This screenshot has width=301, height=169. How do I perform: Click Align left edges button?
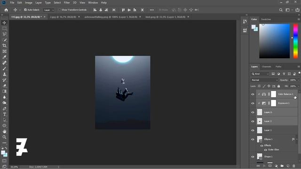(95, 10)
